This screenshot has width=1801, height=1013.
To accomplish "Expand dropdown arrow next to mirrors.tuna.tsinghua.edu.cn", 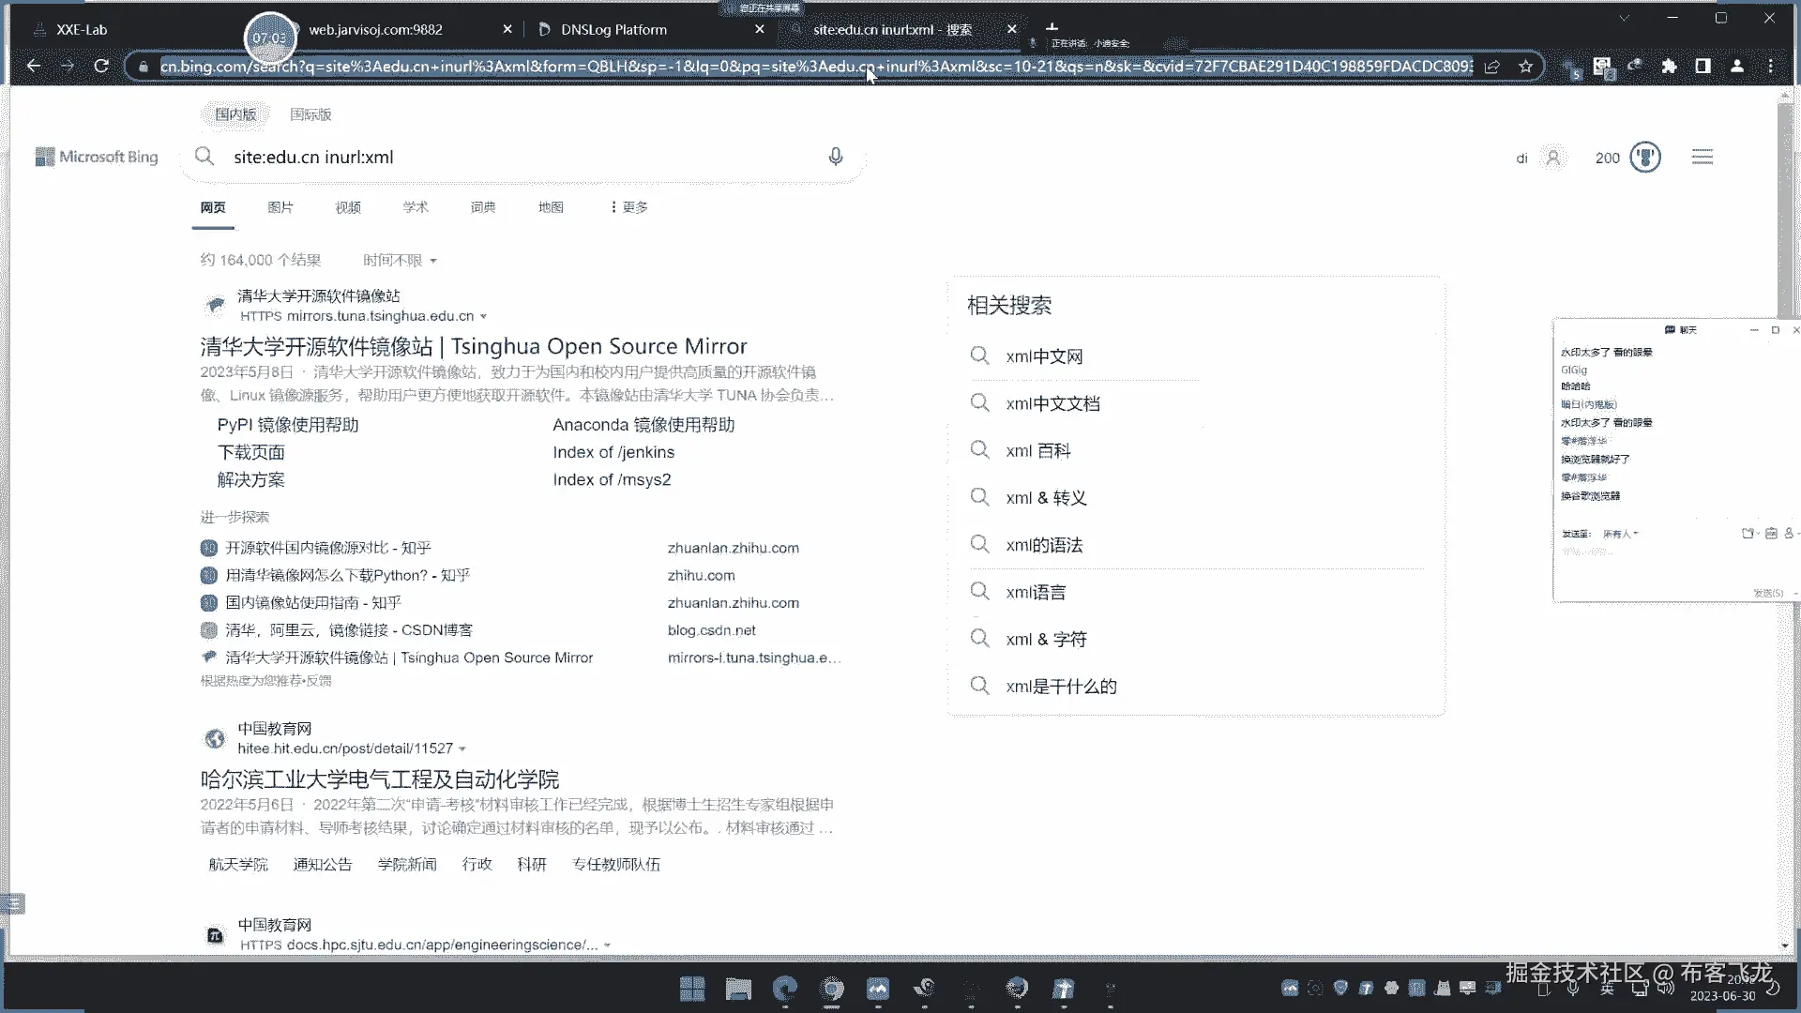I will (484, 317).
